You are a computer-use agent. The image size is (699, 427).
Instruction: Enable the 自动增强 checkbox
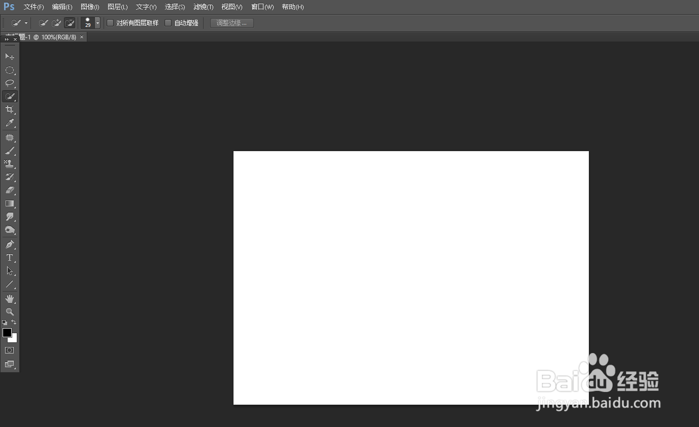coord(168,22)
